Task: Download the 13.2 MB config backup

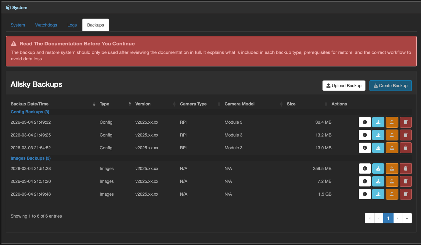Action: pyautogui.click(x=378, y=135)
